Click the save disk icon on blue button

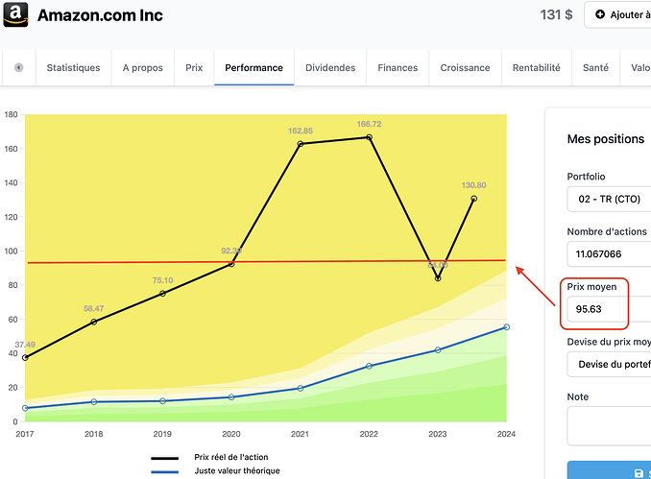(639, 473)
